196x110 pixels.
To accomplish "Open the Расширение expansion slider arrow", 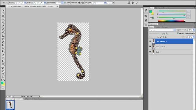I will coord(62,3).
